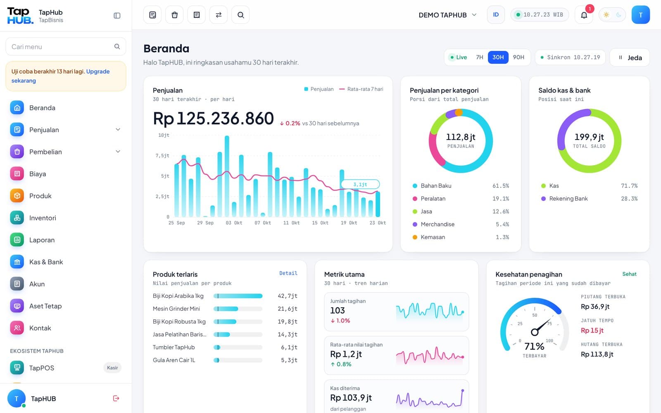Open Aset Tetap in the sidebar

coord(66,306)
